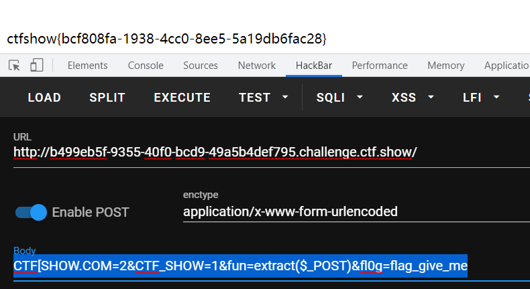530x289 pixels.
Task: Open the Sources tab
Action: click(201, 66)
